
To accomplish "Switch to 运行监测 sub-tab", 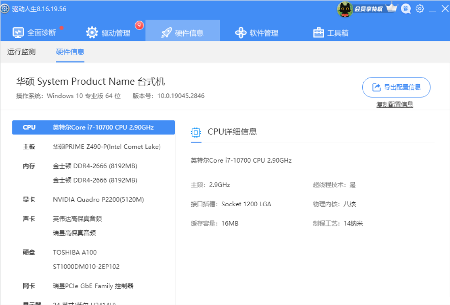I will [x=21, y=52].
